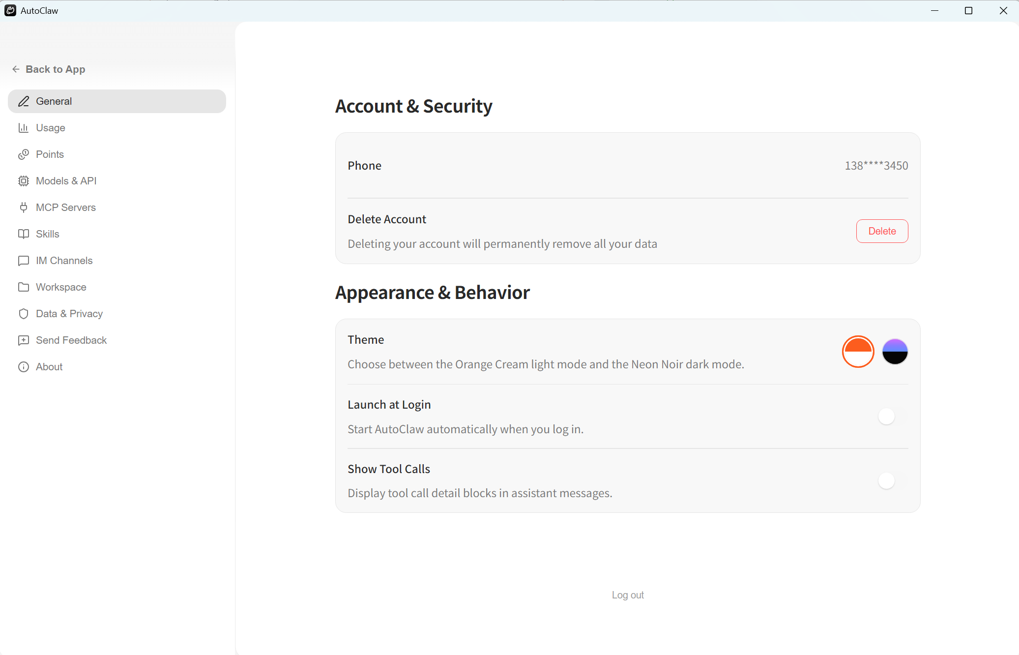This screenshot has height=655, width=1019.
Task: Click the AutoClaw logo icon
Action: 10,10
